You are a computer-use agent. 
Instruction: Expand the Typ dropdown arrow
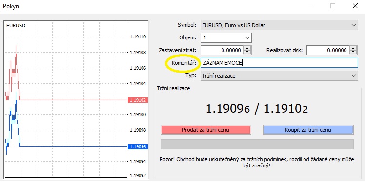click(x=354, y=76)
